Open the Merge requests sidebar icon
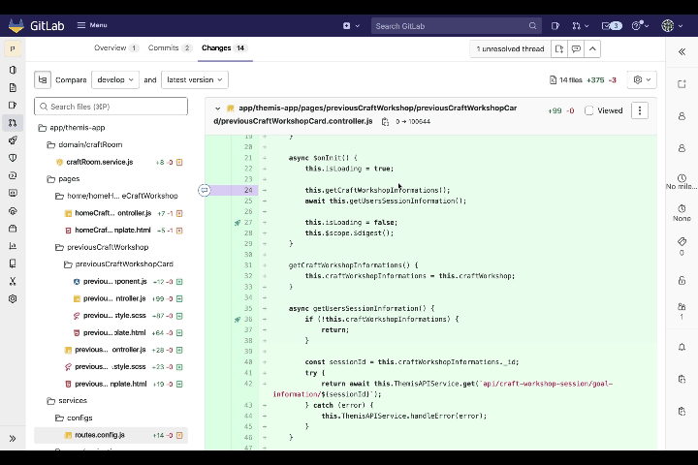Image resolution: width=698 pixels, height=465 pixels. click(x=13, y=122)
